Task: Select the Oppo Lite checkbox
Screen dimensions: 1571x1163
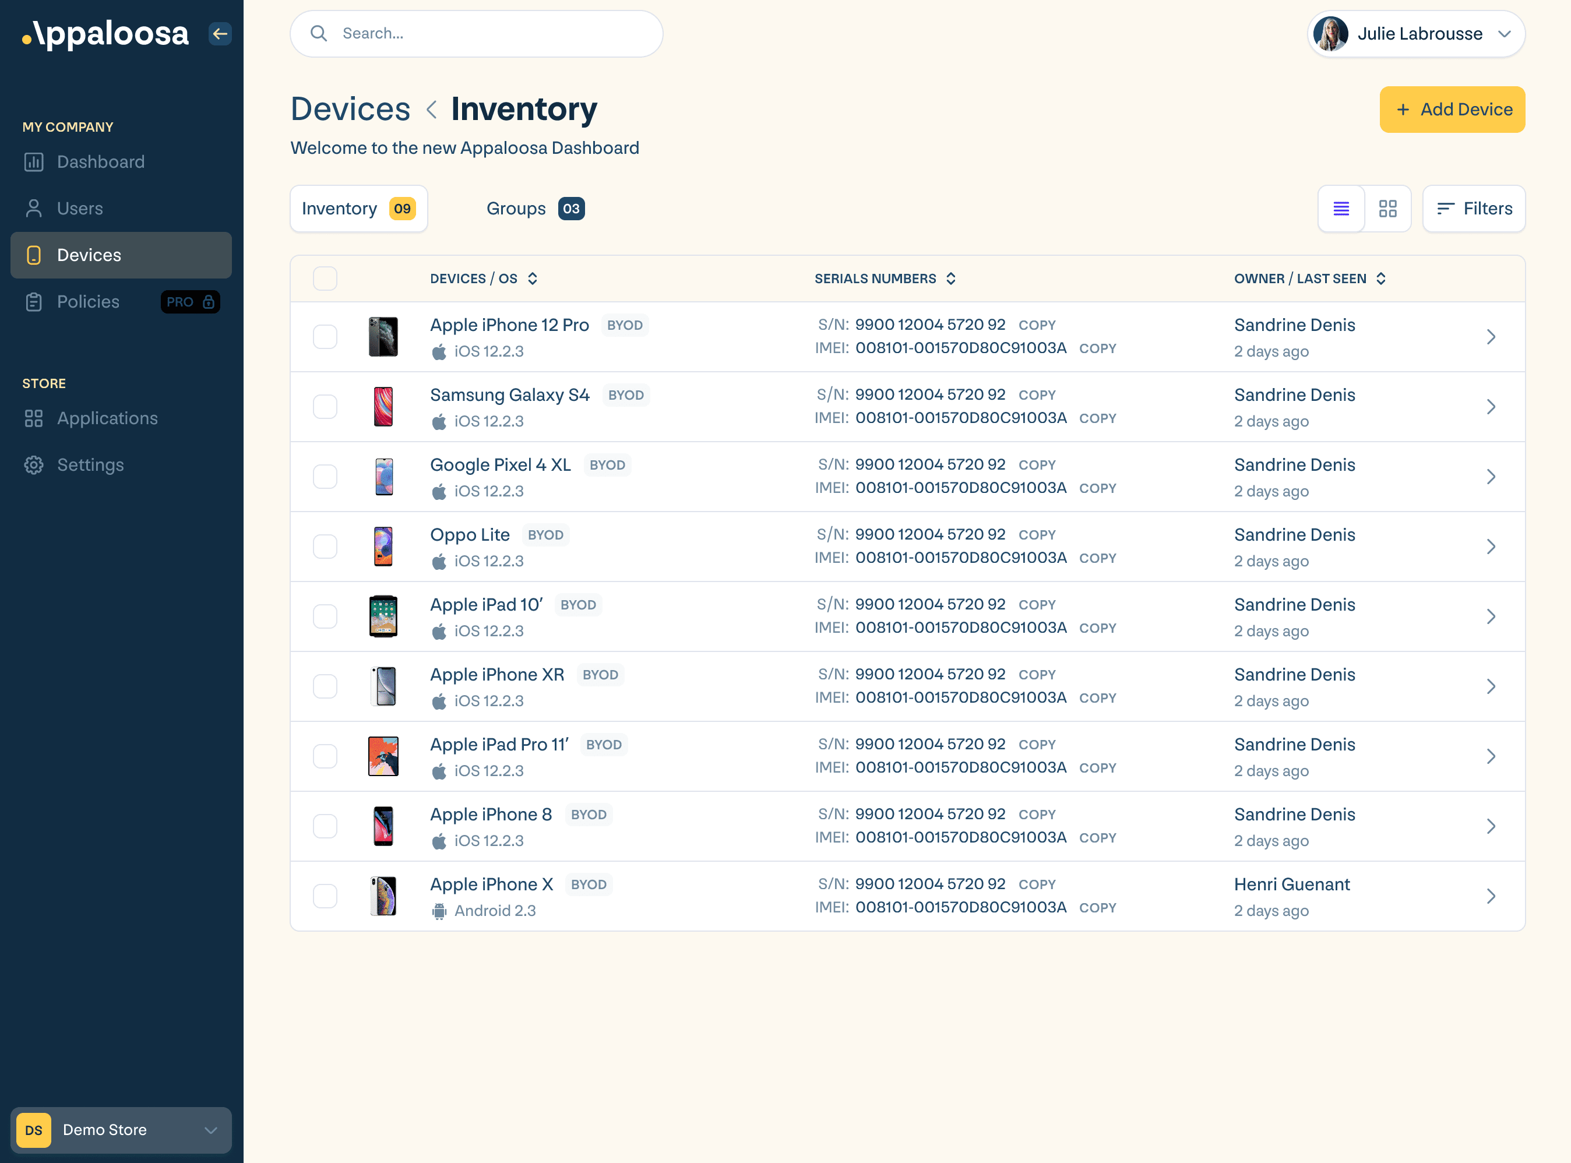Action: tap(325, 547)
